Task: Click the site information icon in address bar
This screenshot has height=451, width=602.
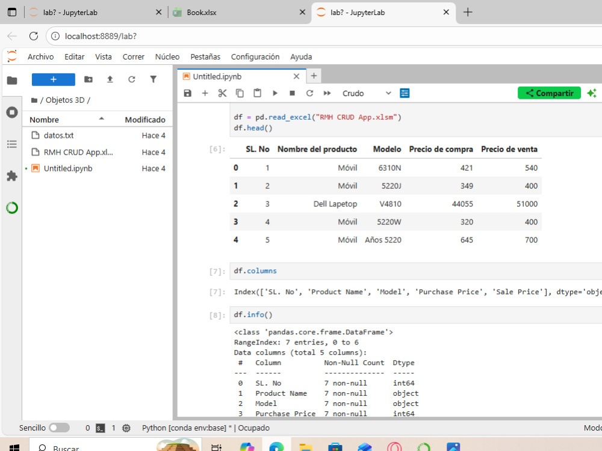Action: [55, 36]
